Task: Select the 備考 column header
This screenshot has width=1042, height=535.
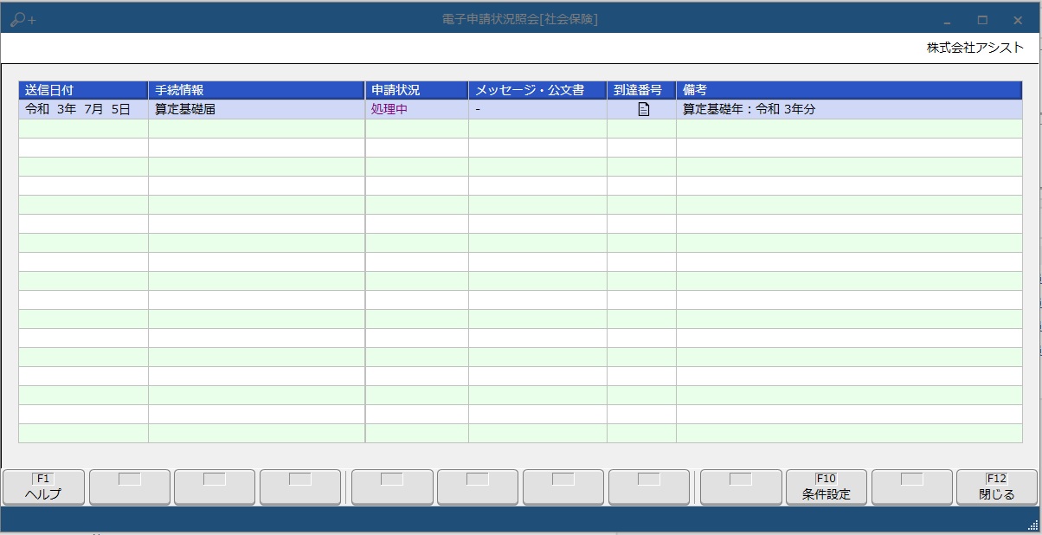Action: click(848, 90)
